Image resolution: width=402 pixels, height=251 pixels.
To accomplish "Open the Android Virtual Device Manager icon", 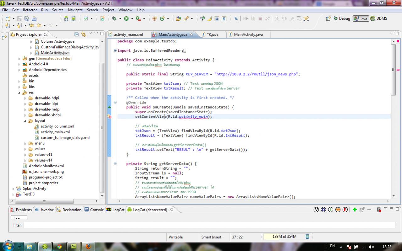I will (x=73, y=19).
